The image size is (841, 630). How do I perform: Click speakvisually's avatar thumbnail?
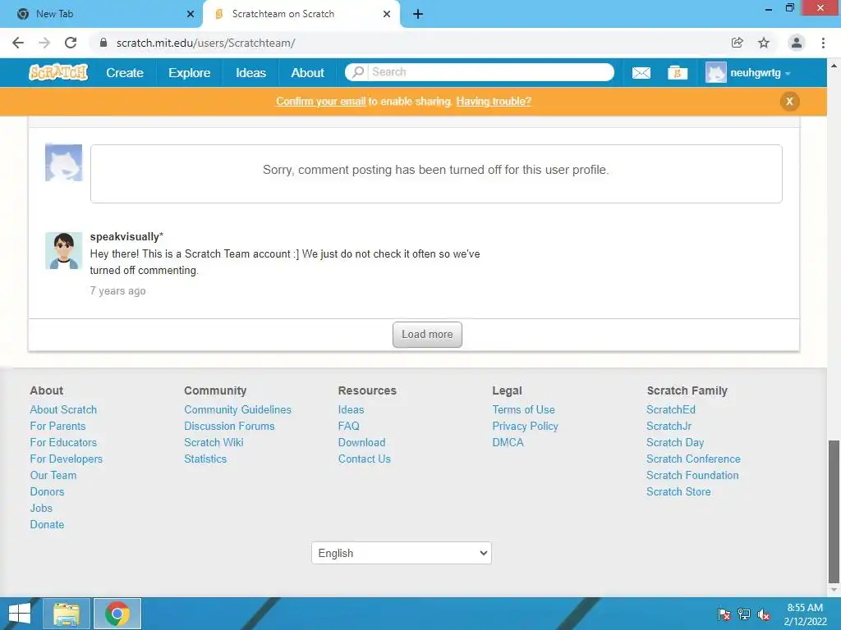pos(63,250)
